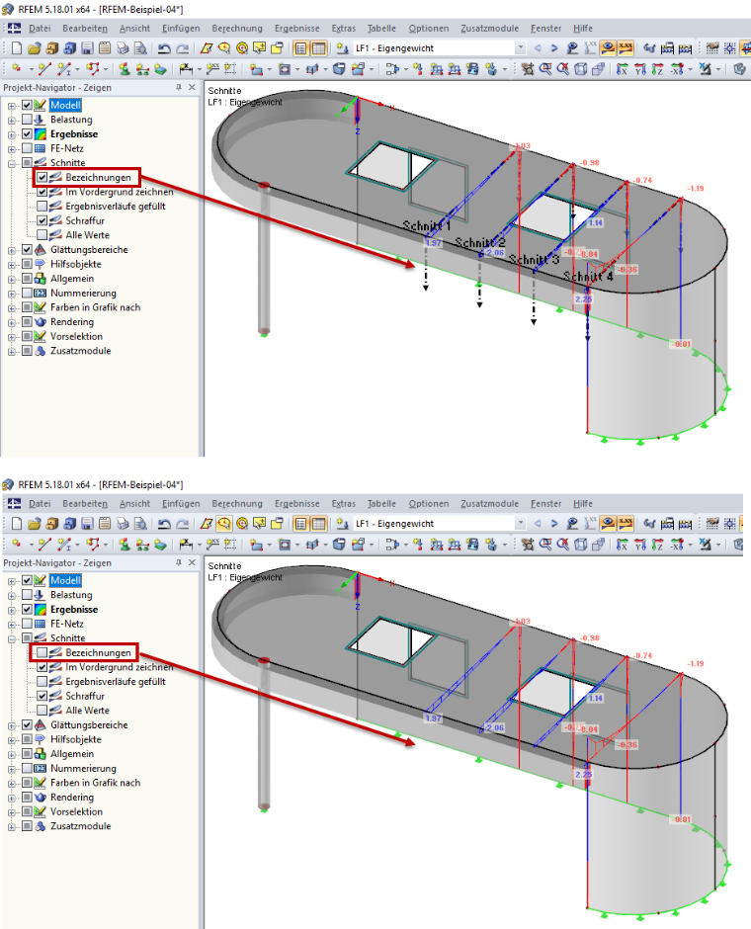Go to previous load case in upper window
Screen dimensions: 751x929
538,48
